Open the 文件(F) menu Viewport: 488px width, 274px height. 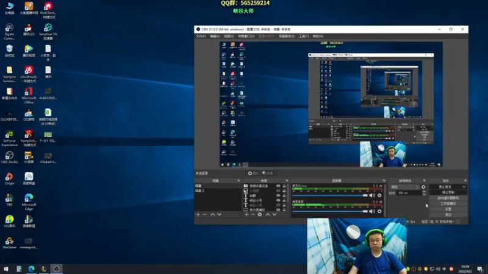click(201, 37)
